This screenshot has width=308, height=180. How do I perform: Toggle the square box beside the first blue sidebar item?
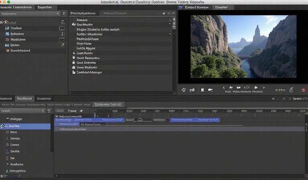point(62,29)
